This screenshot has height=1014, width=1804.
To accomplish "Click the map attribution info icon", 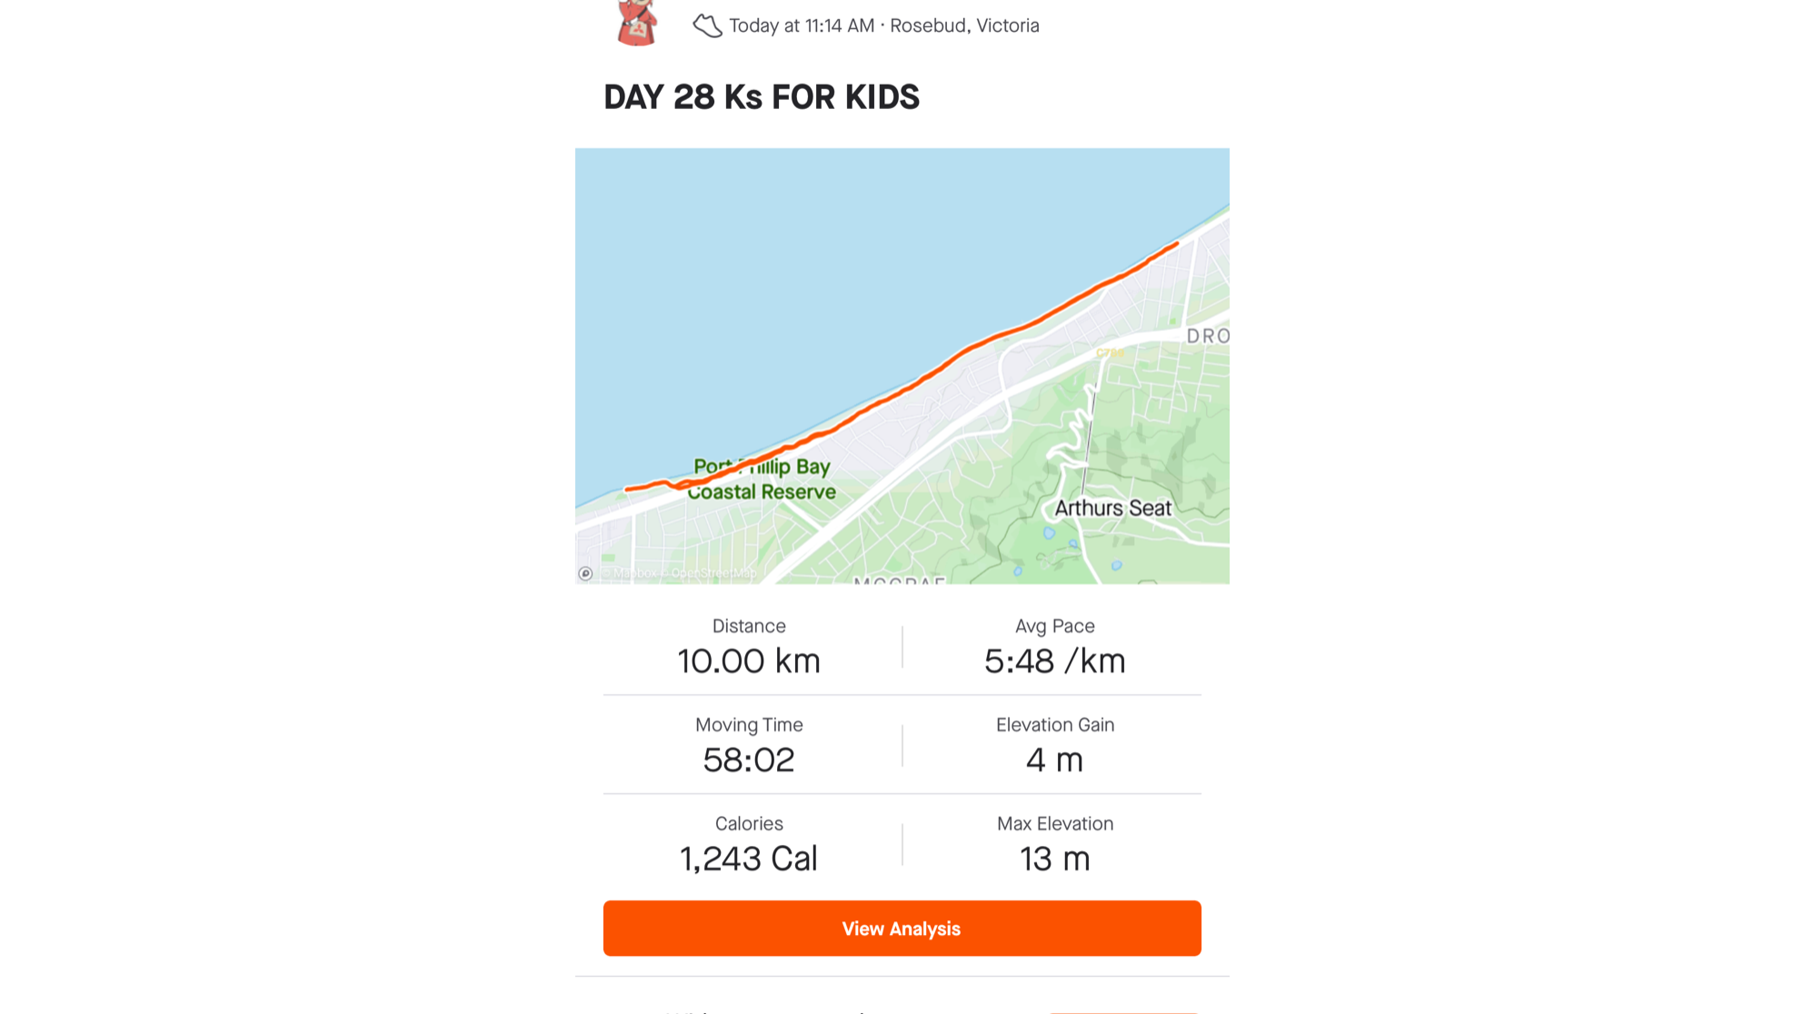I will pos(585,573).
